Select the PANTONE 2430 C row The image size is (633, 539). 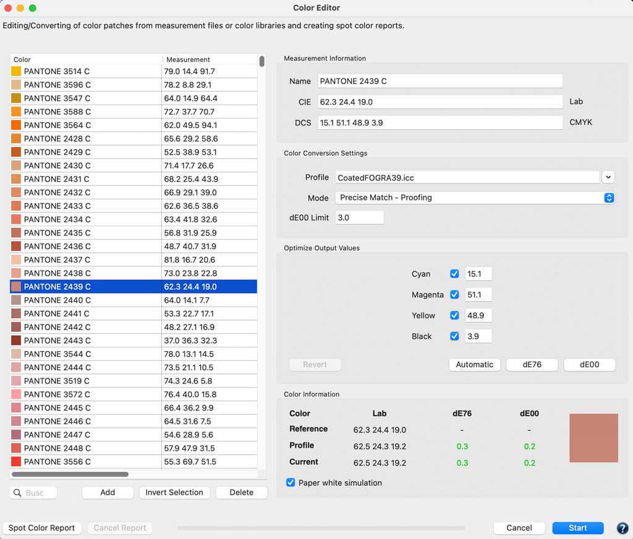[x=134, y=166]
